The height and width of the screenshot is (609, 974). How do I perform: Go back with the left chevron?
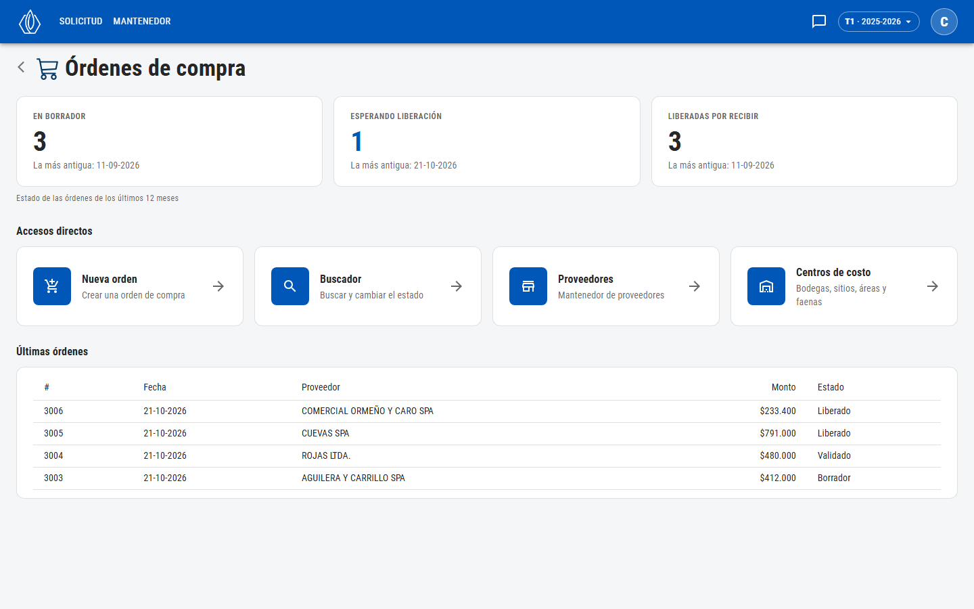(x=22, y=67)
